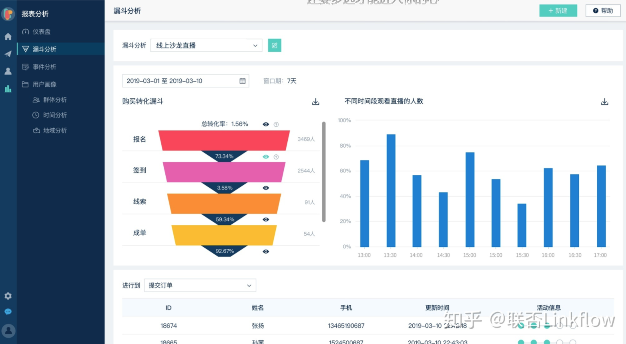Click the 更新时间 column header

(437, 308)
